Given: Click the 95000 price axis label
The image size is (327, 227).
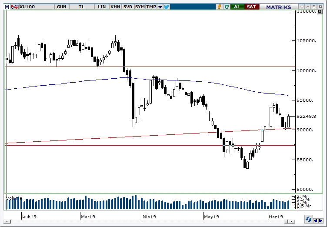Looking at the screenshot, I should click(305, 100).
